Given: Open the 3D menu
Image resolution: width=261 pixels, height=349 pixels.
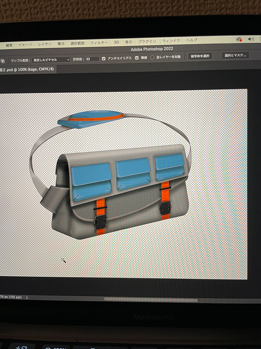Looking at the screenshot, I should [x=117, y=42].
